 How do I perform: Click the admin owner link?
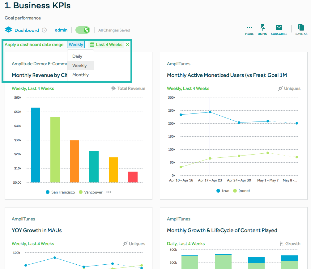click(61, 30)
